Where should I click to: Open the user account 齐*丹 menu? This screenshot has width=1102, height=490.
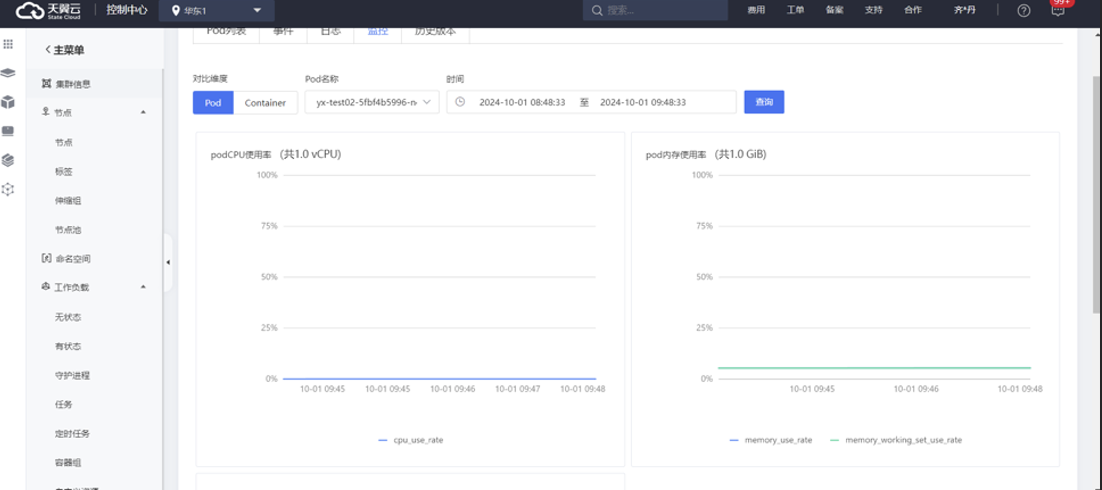point(965,10)
